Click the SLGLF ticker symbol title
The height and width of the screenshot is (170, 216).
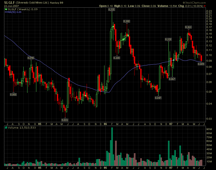tap(9, 3)
